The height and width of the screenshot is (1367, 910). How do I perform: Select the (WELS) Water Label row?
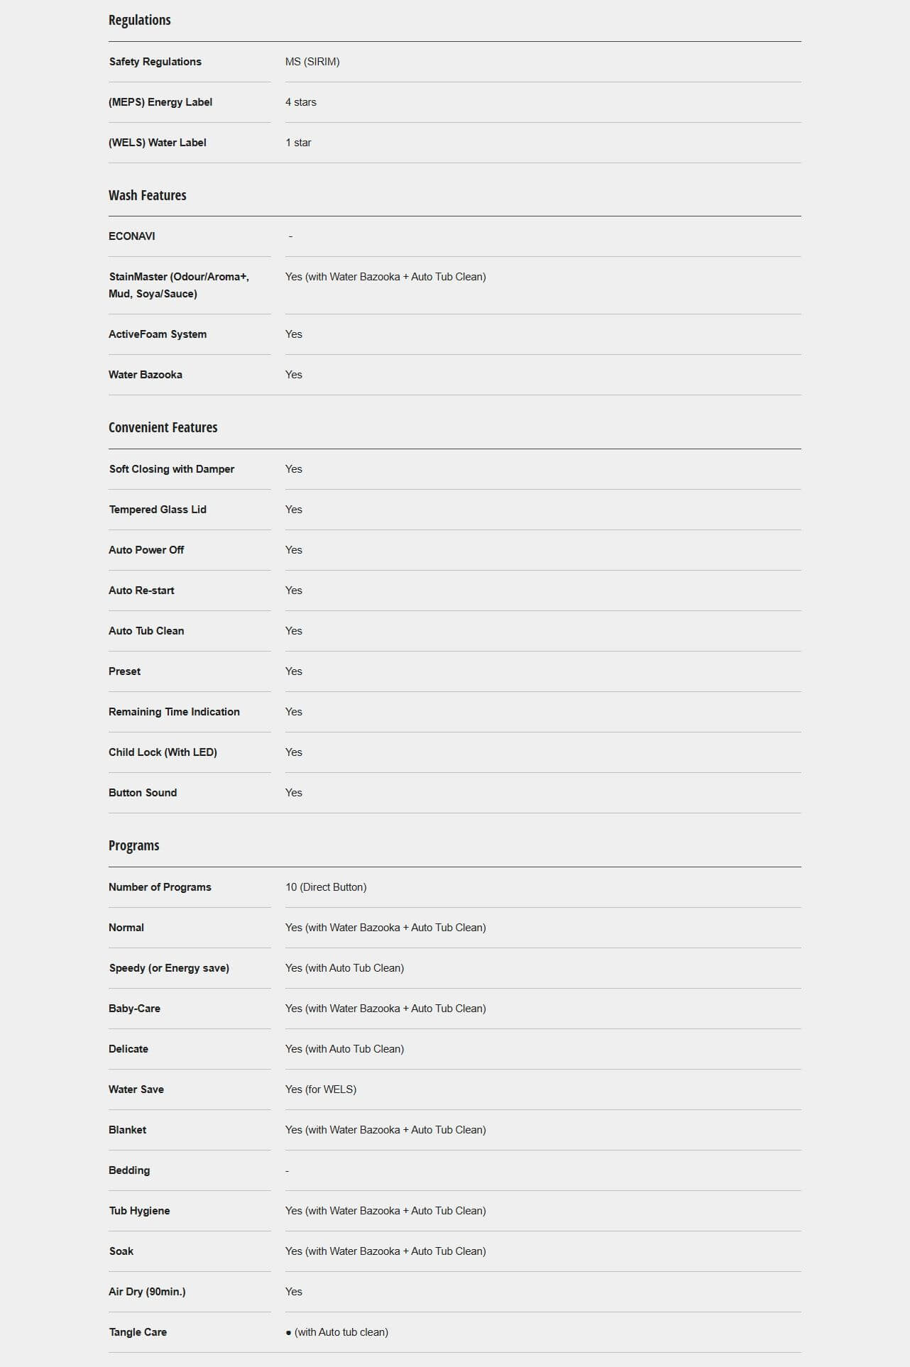(454, 143)
